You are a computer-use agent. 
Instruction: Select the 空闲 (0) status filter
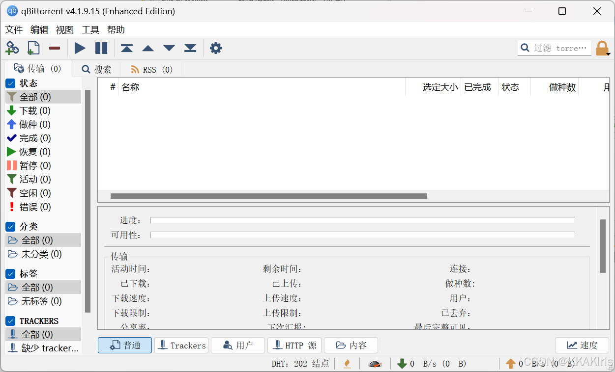[x=43, y=193]
